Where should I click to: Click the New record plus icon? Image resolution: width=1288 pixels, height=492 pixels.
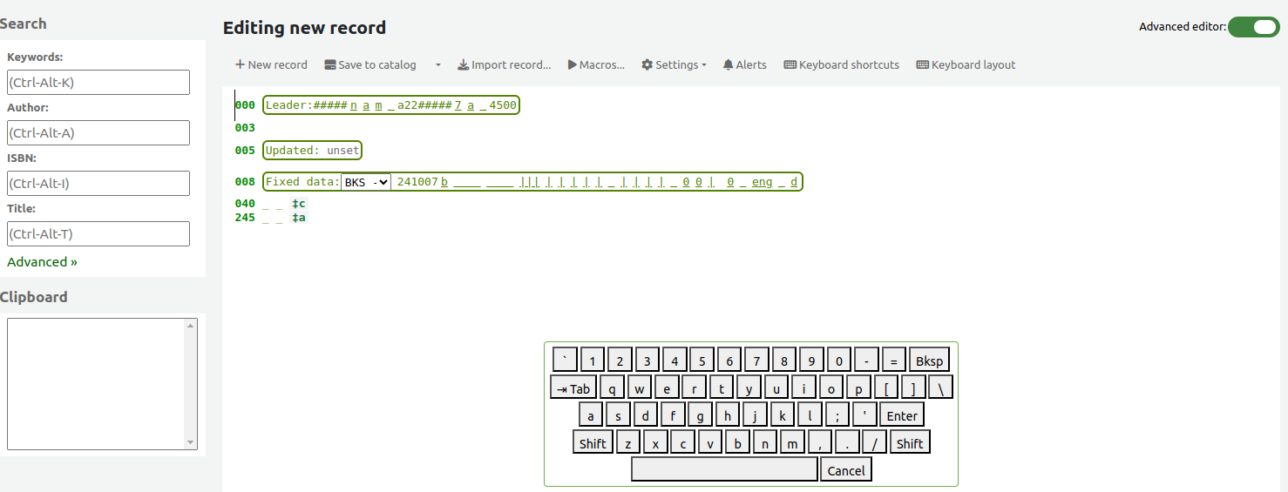pyautogui.click(x=240, y=64)
